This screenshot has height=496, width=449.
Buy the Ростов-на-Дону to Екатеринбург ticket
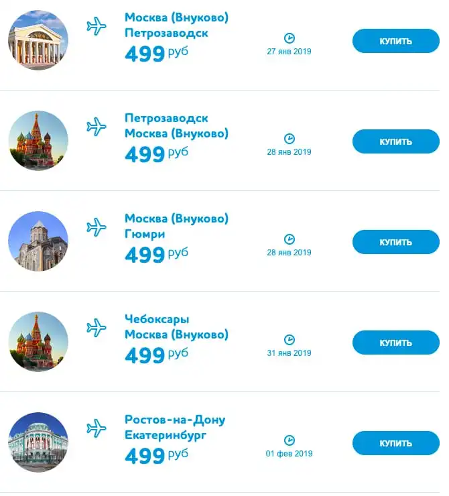pos(396,443)
